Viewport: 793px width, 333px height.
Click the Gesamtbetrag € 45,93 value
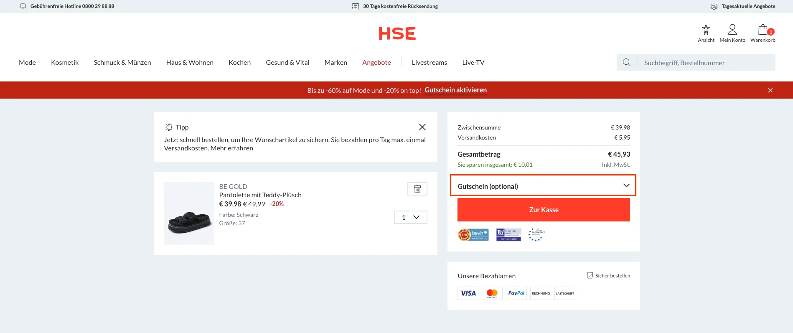pos(619,154)
